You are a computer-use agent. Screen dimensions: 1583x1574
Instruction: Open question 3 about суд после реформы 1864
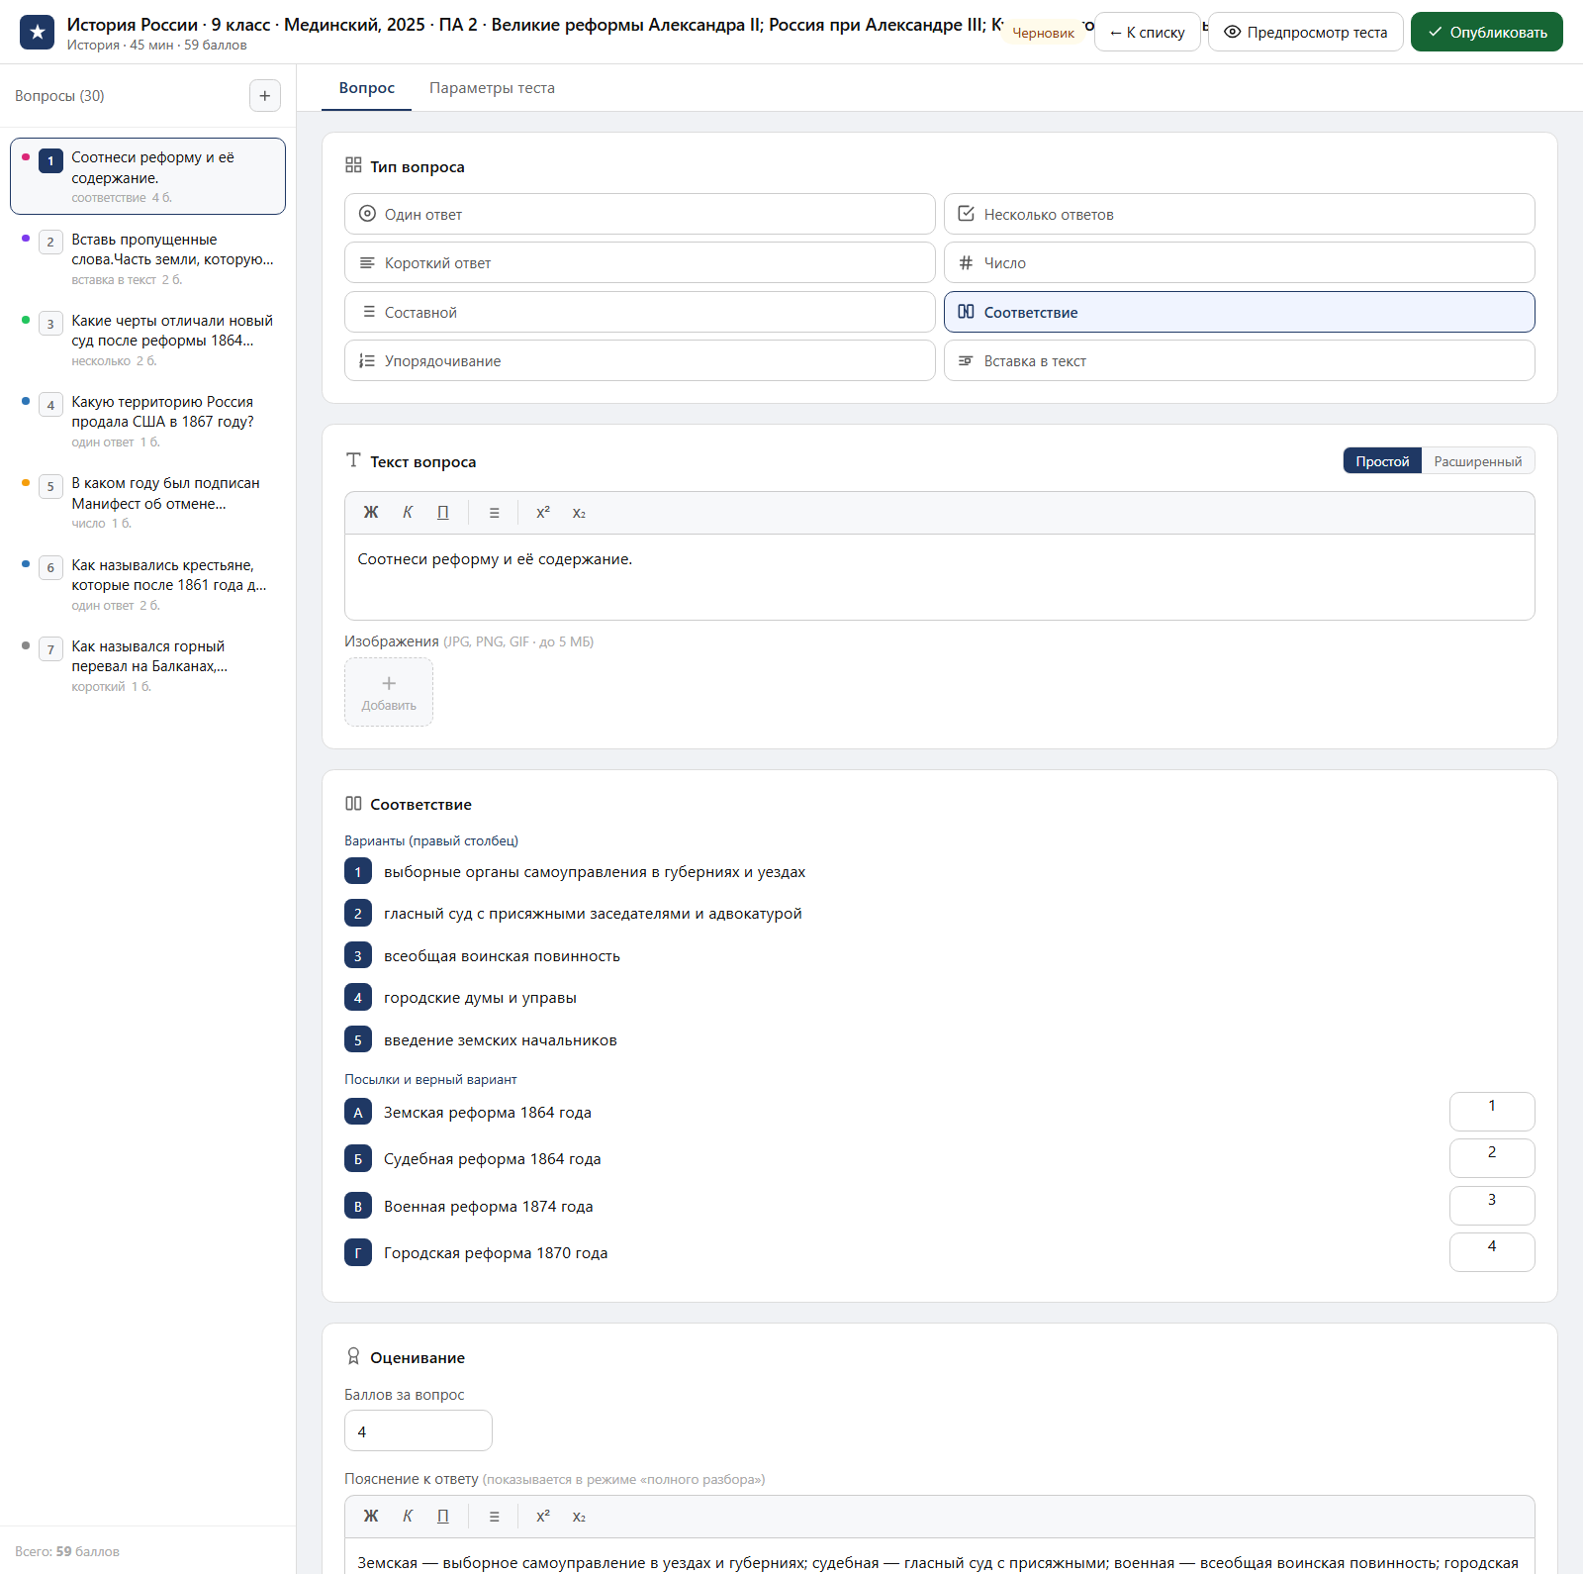point(148,340)
